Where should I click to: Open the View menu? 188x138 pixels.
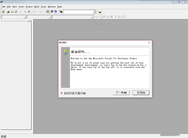pos(15,7)
